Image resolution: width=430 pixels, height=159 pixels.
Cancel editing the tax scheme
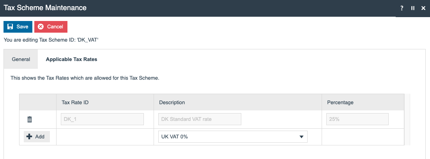click(51, 26)
